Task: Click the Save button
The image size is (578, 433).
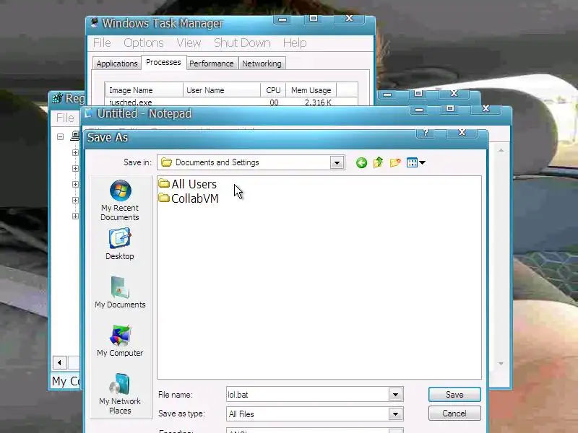Action: [454, 394]
